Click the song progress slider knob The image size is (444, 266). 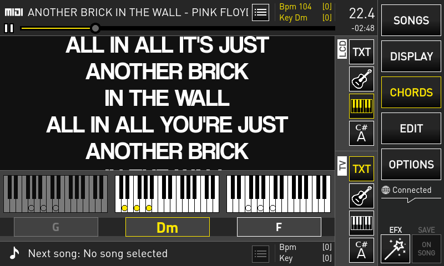pyautogui.click(x=95, y=28)
